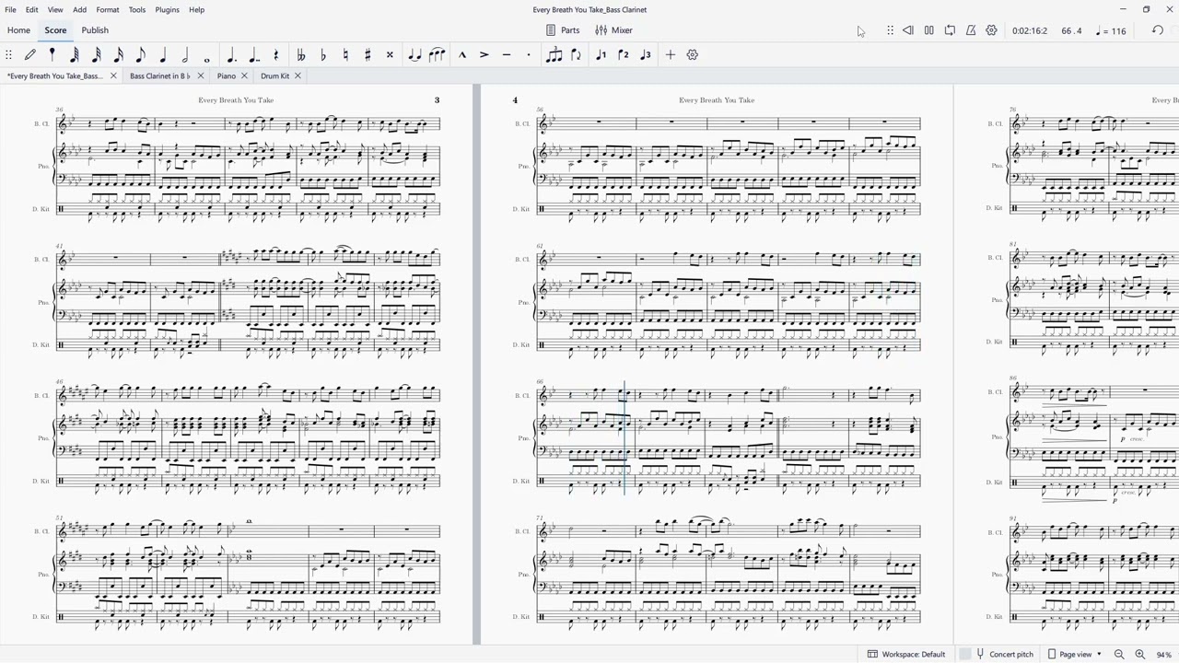Select voice 1
Viewport: 1179px width, 663px height.
[x=601, y=55]
